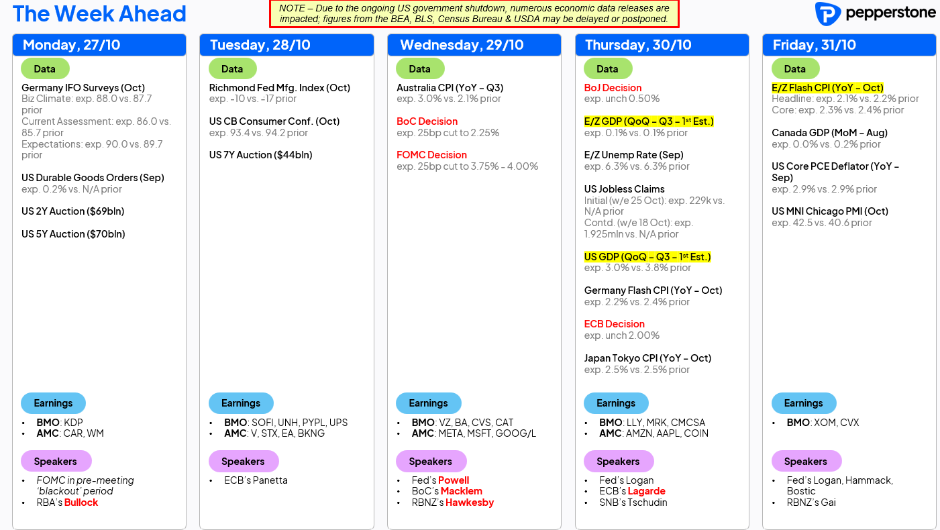Image resolution: width=940 pixels, height=530 pixels.
Task: Click "RBNZ's Gai" speaker entry
Action: click(811, 502)
